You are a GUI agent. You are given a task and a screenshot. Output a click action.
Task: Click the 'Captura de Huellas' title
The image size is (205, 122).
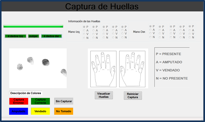(102, 6)
